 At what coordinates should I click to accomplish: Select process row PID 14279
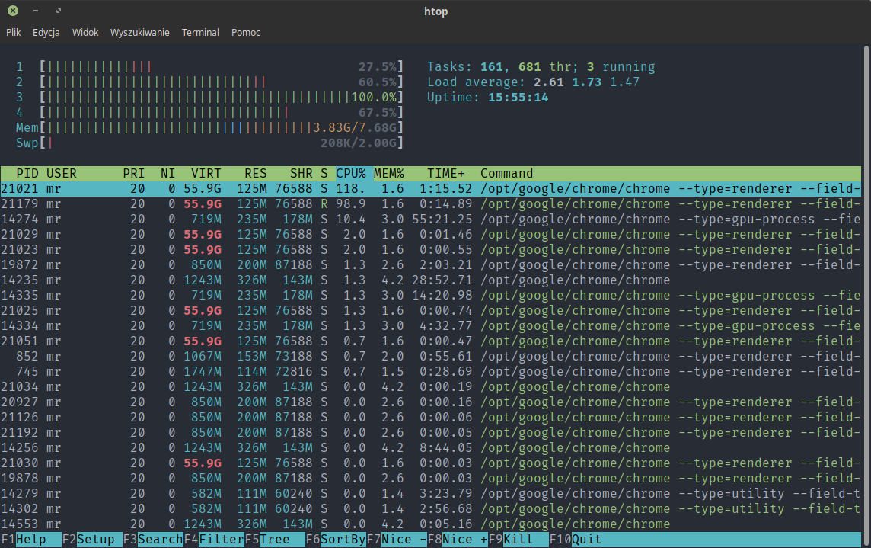click(x=431, y=493)
